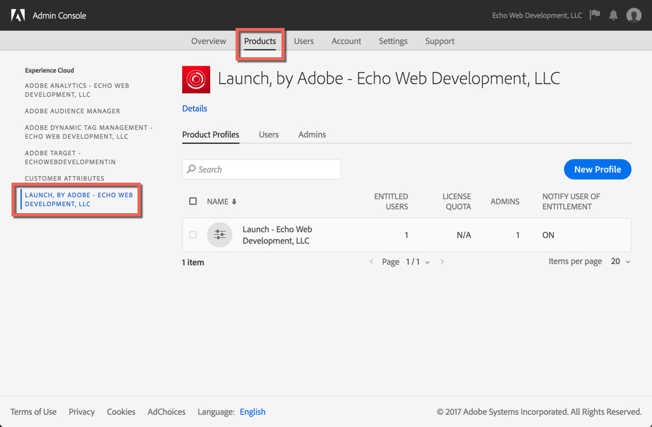The image size is (652, 427).
Task: Click the Entitled Users column header
Action: (x=391, y=201)
